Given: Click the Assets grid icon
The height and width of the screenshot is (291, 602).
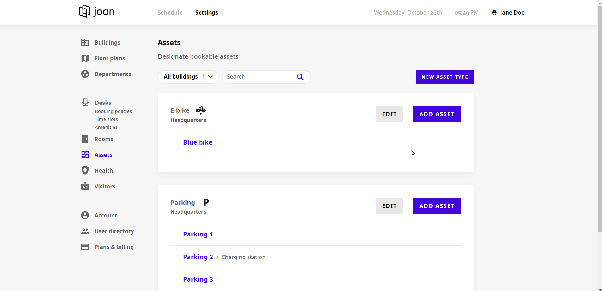Looking at the screenshot, I should click(85, 155).
